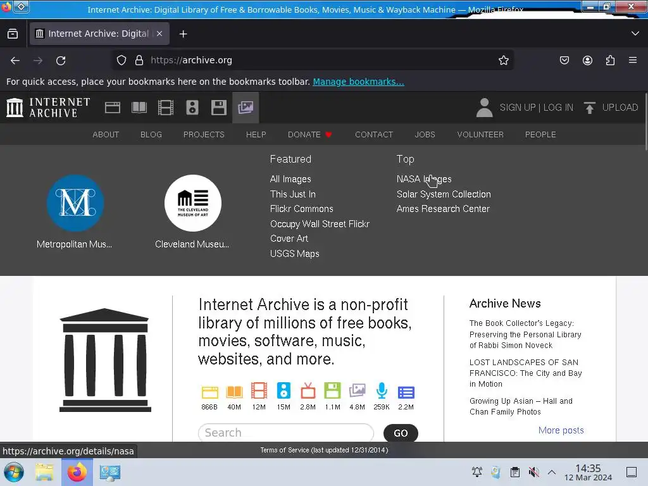Open the JOBS menu item
The width and height of the screenshot is (648, 486).
click(425, 135)
